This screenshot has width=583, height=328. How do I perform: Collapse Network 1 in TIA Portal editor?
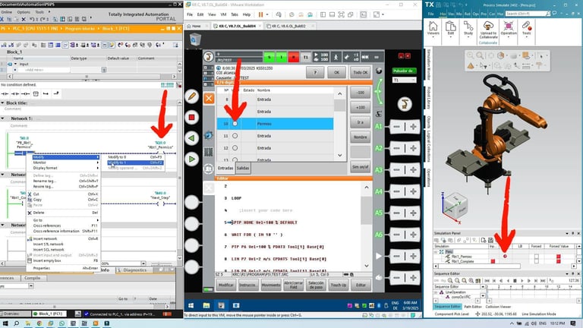pos(2,118)
